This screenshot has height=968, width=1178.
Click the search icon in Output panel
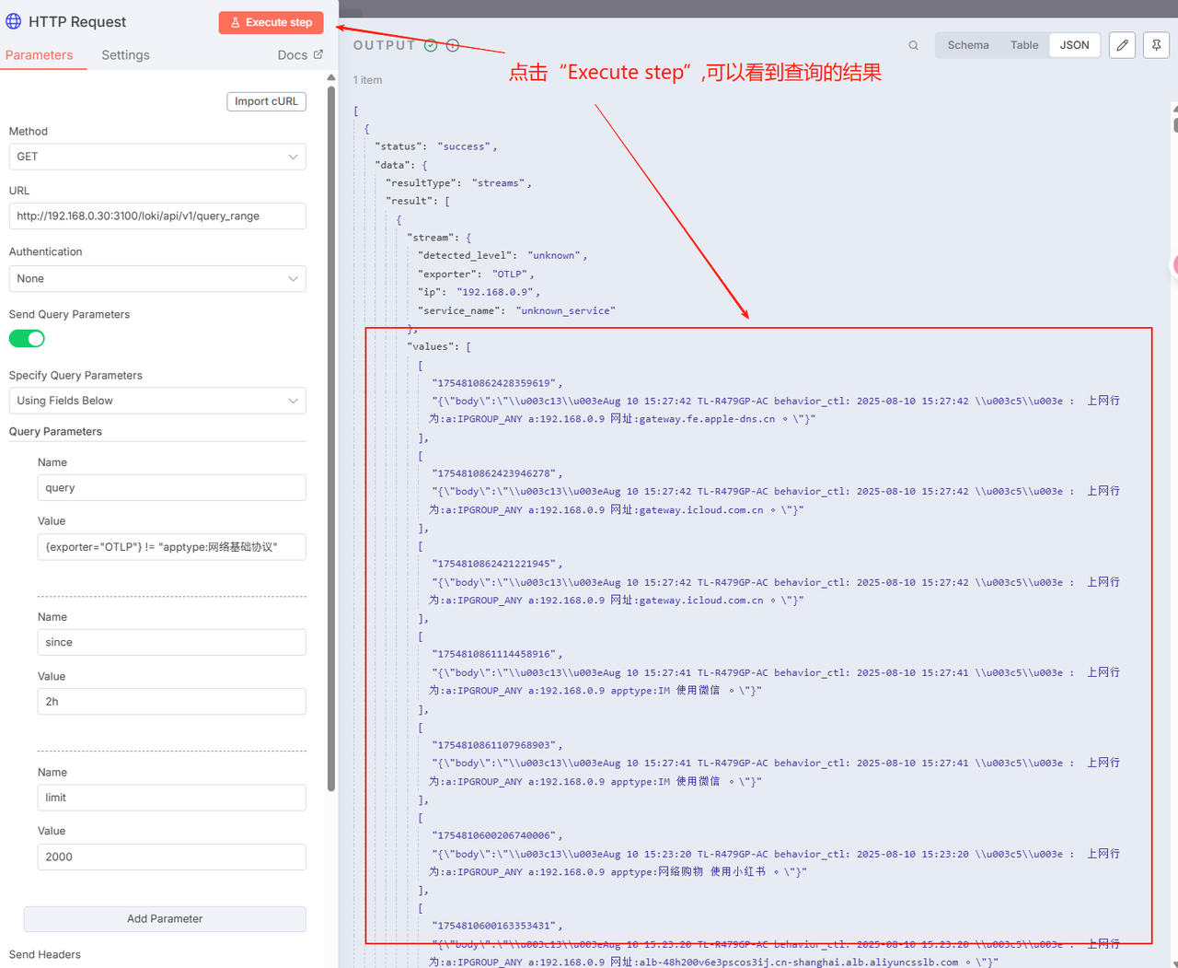[x=913, y=45]
